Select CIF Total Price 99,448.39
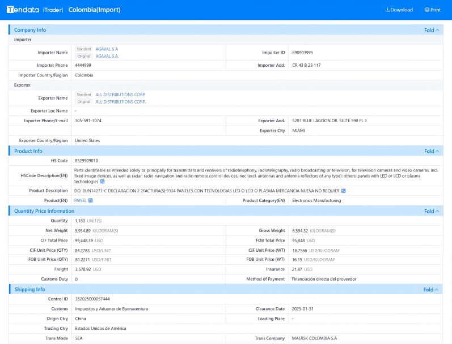The image size is (452, 344). point(84,240)
